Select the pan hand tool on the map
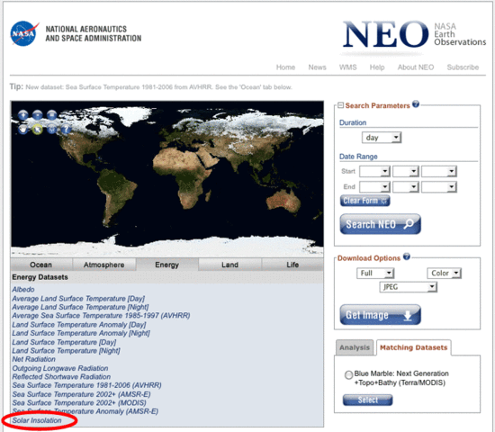Screen dimensions: 495x432 pos(23,129)
